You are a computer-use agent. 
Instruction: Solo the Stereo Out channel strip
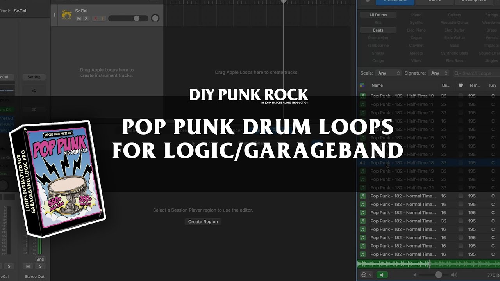(40, 266)
